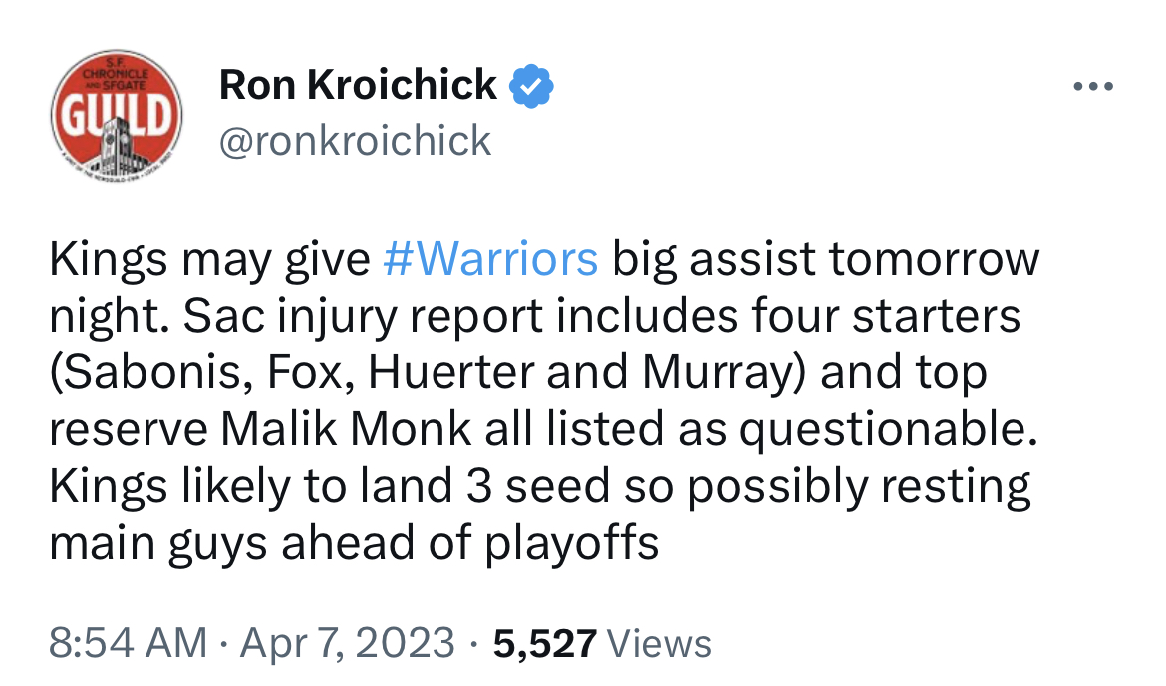Screen dimensions: 1166x686
Task: Visit the @ronkroichick handle link
Action: pos(355,141)
